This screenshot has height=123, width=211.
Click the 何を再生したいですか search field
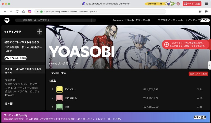[55, 20]
